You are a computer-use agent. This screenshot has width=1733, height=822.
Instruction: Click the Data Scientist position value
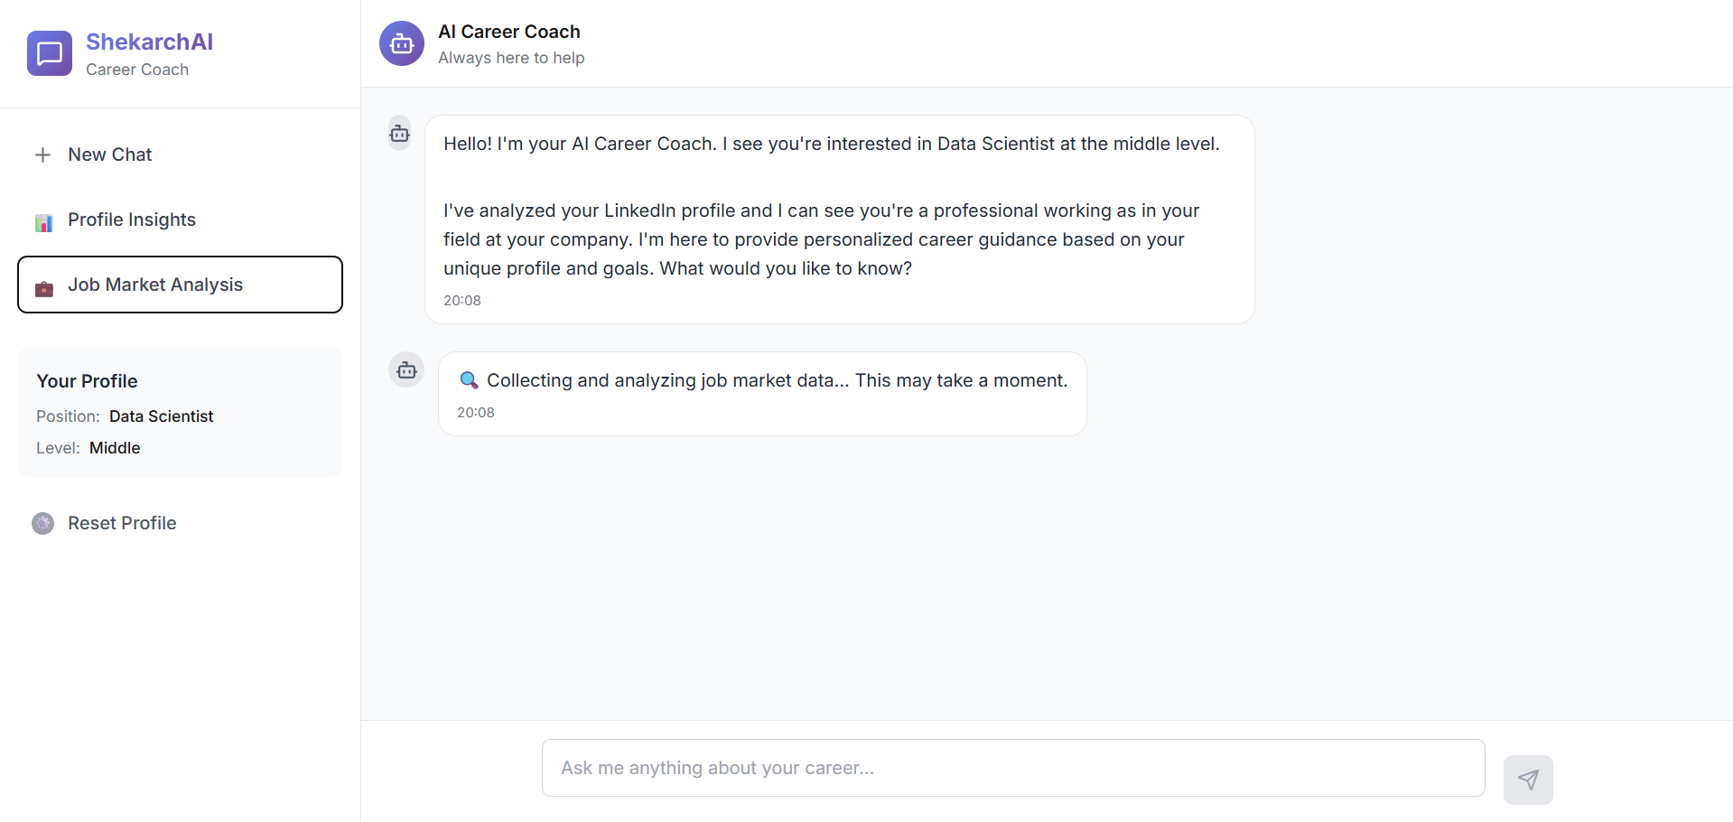[x=161, y=416]
